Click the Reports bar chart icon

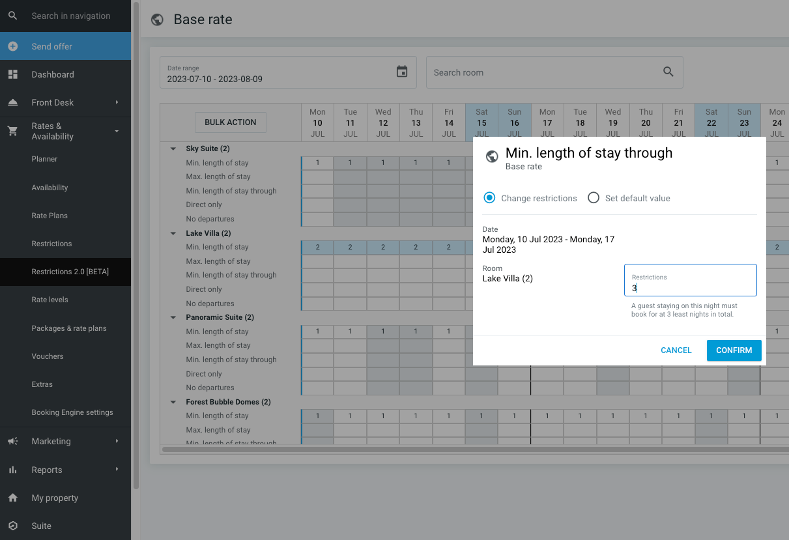[x=13, y=470]
